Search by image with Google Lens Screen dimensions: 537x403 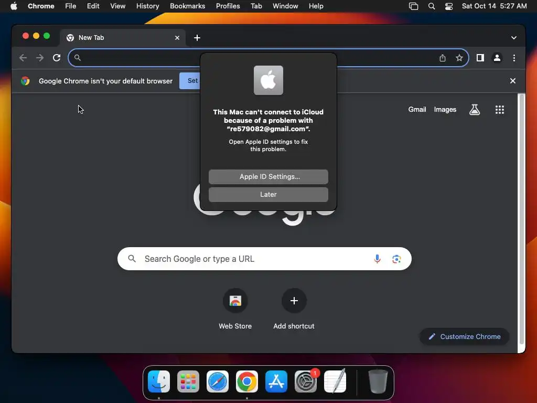click(396, 259)
